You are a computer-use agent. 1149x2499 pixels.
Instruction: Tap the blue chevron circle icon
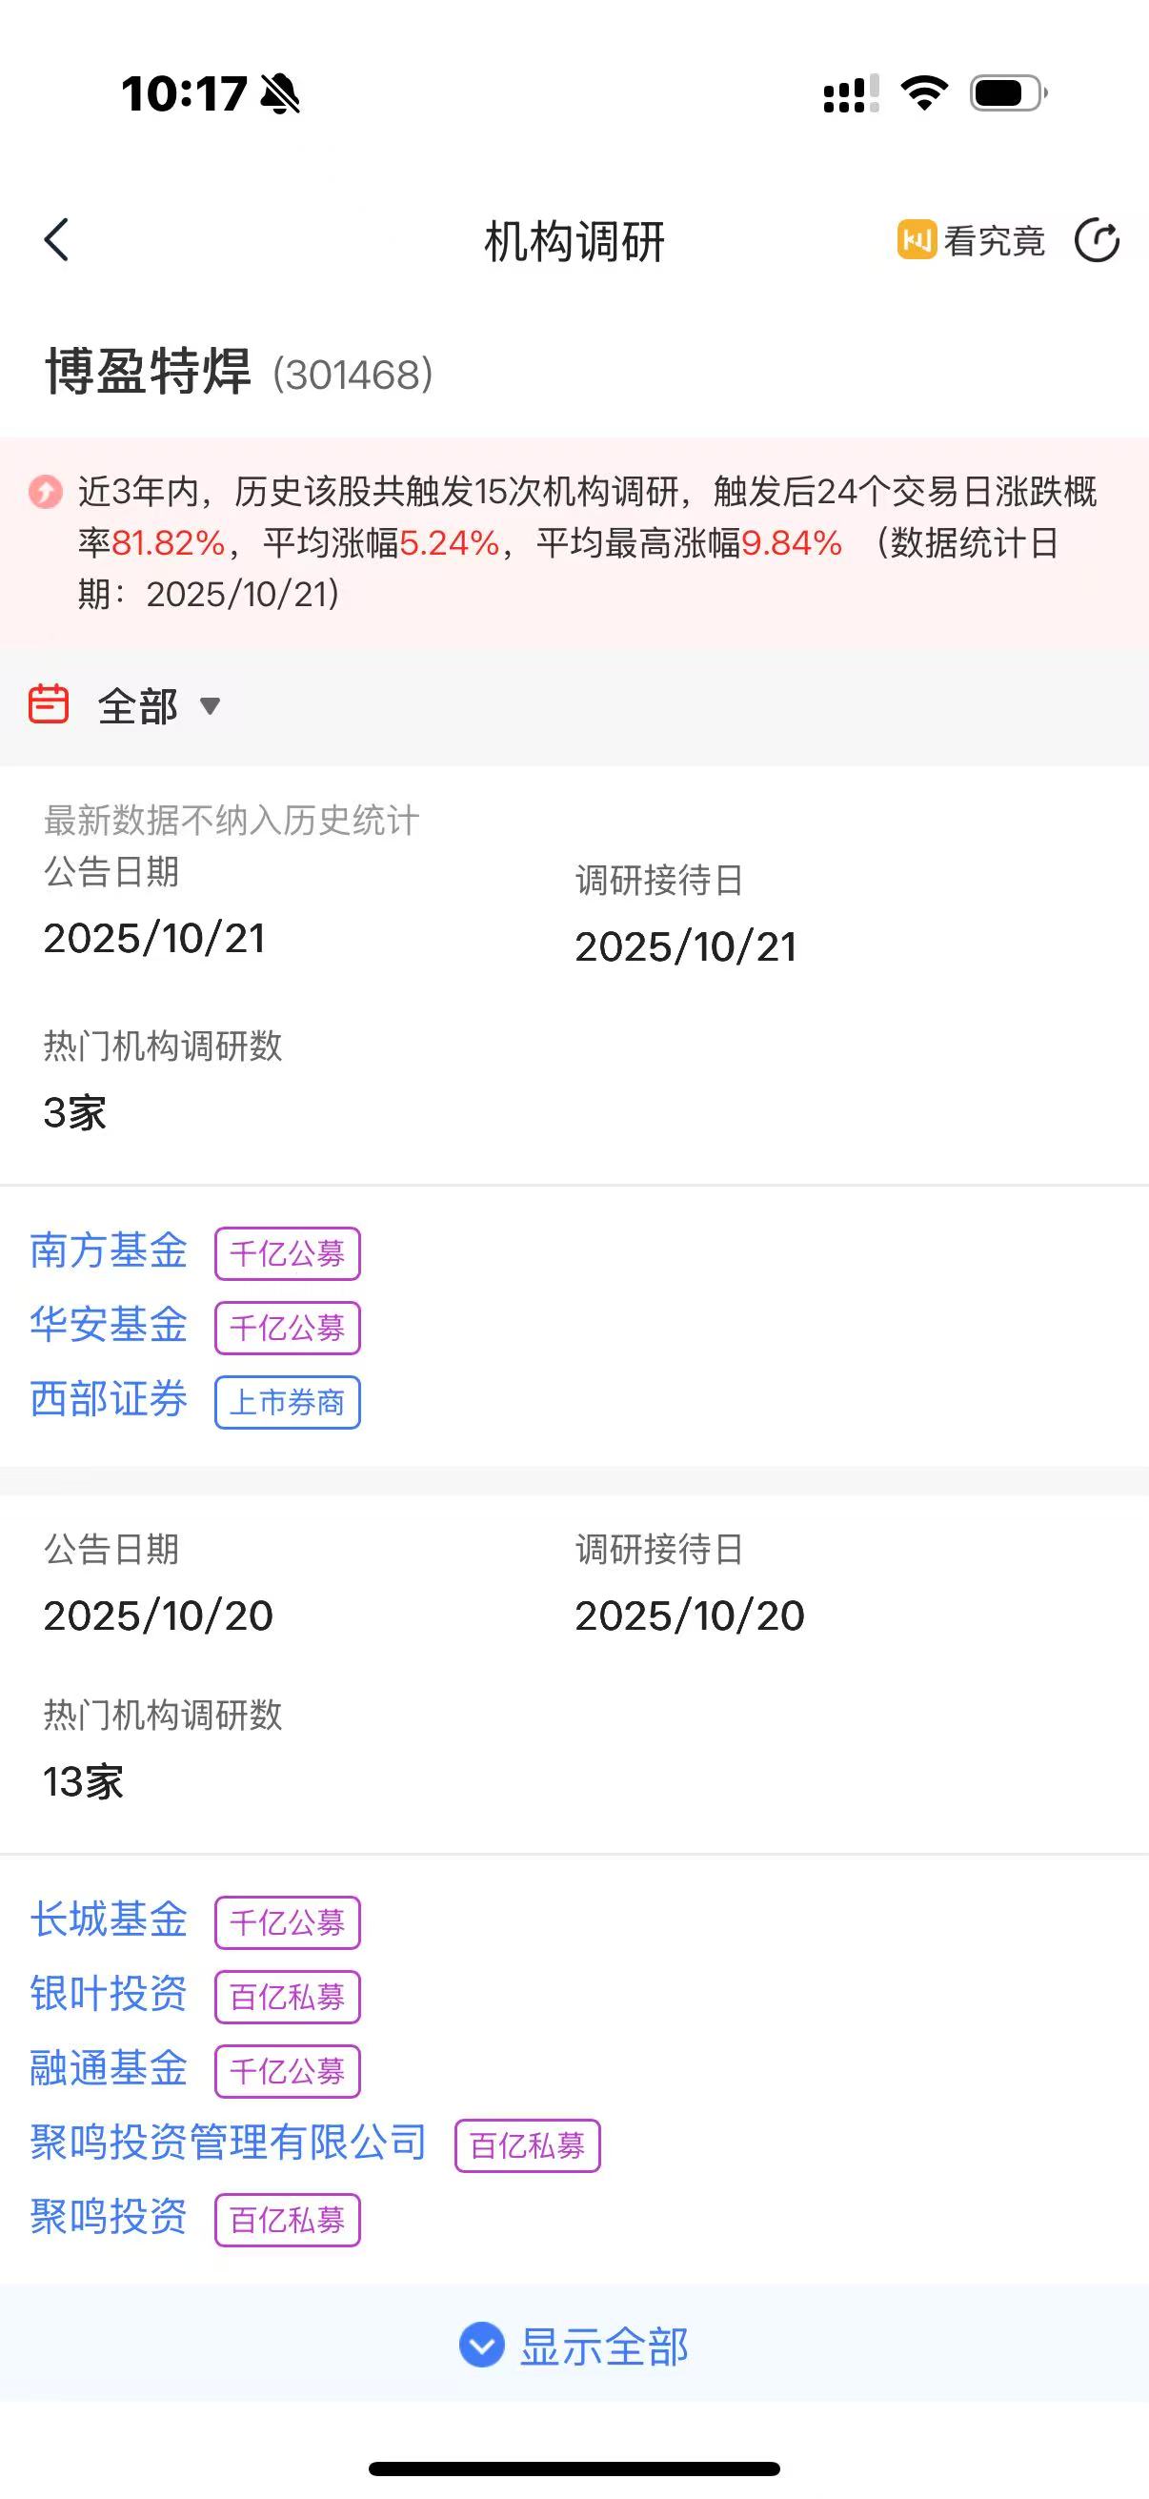tap(481, 2346)
